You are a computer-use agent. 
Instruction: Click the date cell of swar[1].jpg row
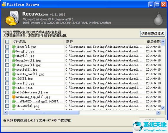point(153,83)
